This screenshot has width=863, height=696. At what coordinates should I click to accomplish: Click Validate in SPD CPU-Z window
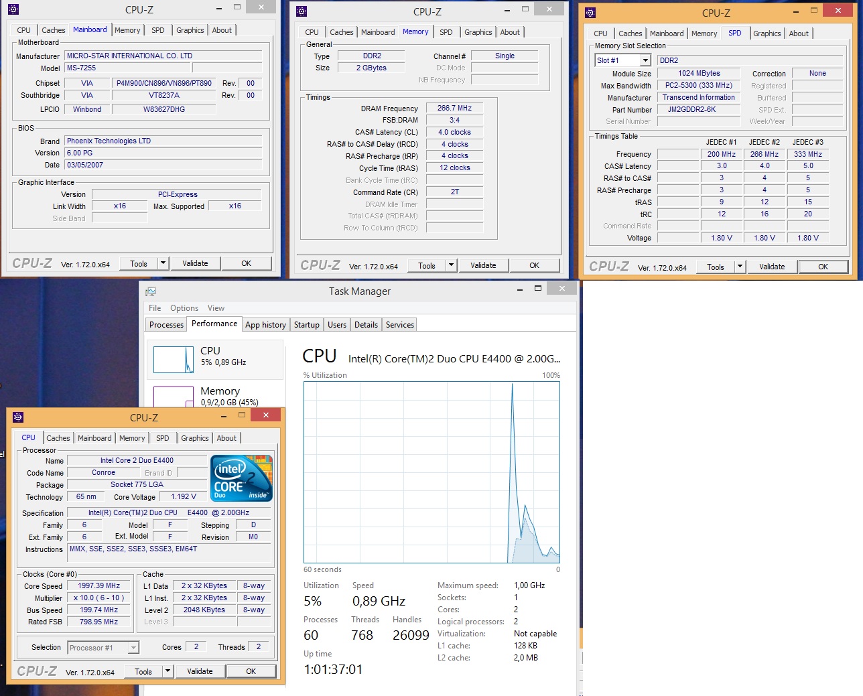[772, 267]
